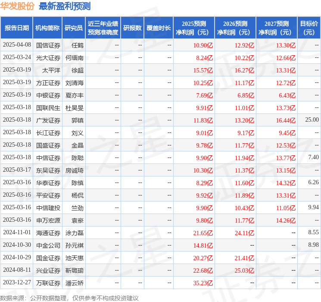Select the 华泰证券 institution cell
The height and width of the screenshot is (302, 321).
click(48, 183)
